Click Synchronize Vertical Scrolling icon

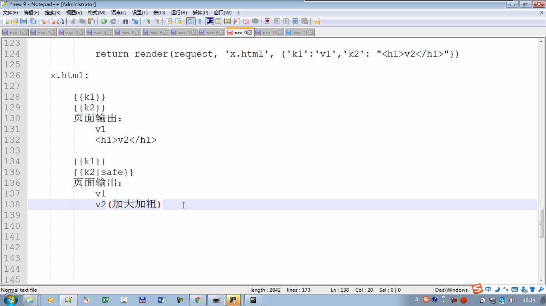(169, 21)
